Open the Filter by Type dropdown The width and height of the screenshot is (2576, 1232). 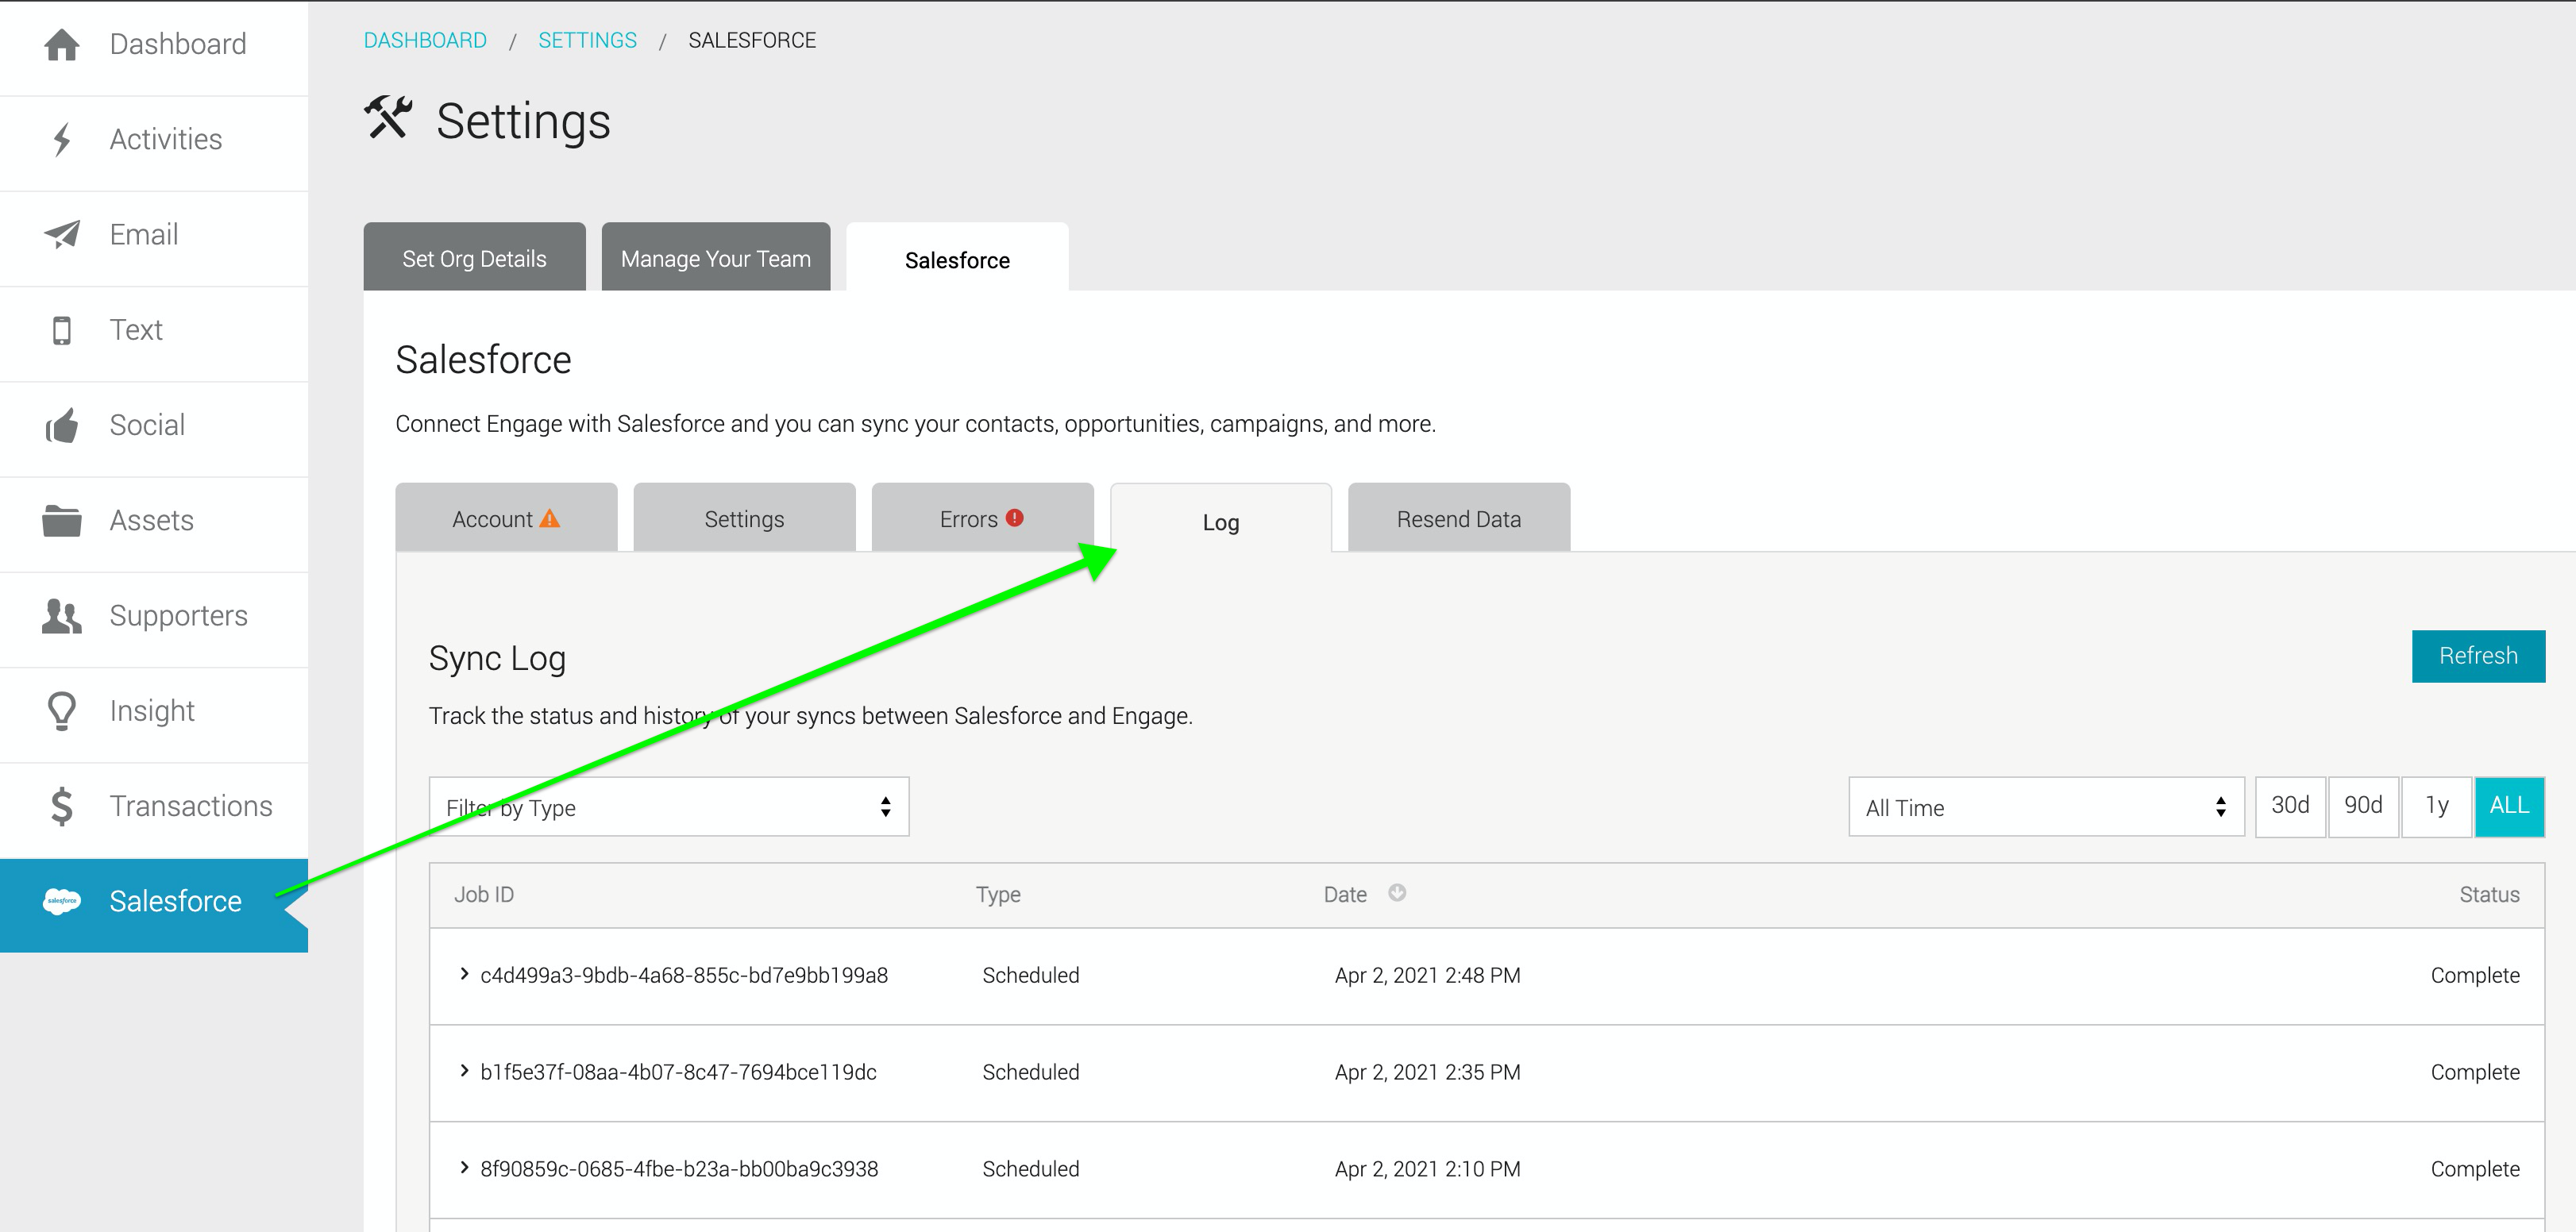pyautogui.click(x=669, y=807)
